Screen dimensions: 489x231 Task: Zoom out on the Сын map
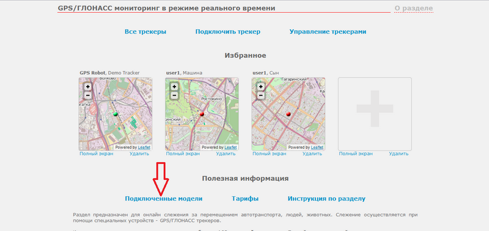[260, 95]
